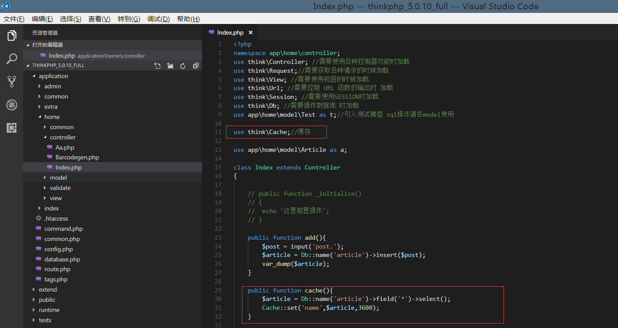Viewport: 618px width, 328px height.
Task: Click line number 29 in the gutter
Action: point(218,290)
